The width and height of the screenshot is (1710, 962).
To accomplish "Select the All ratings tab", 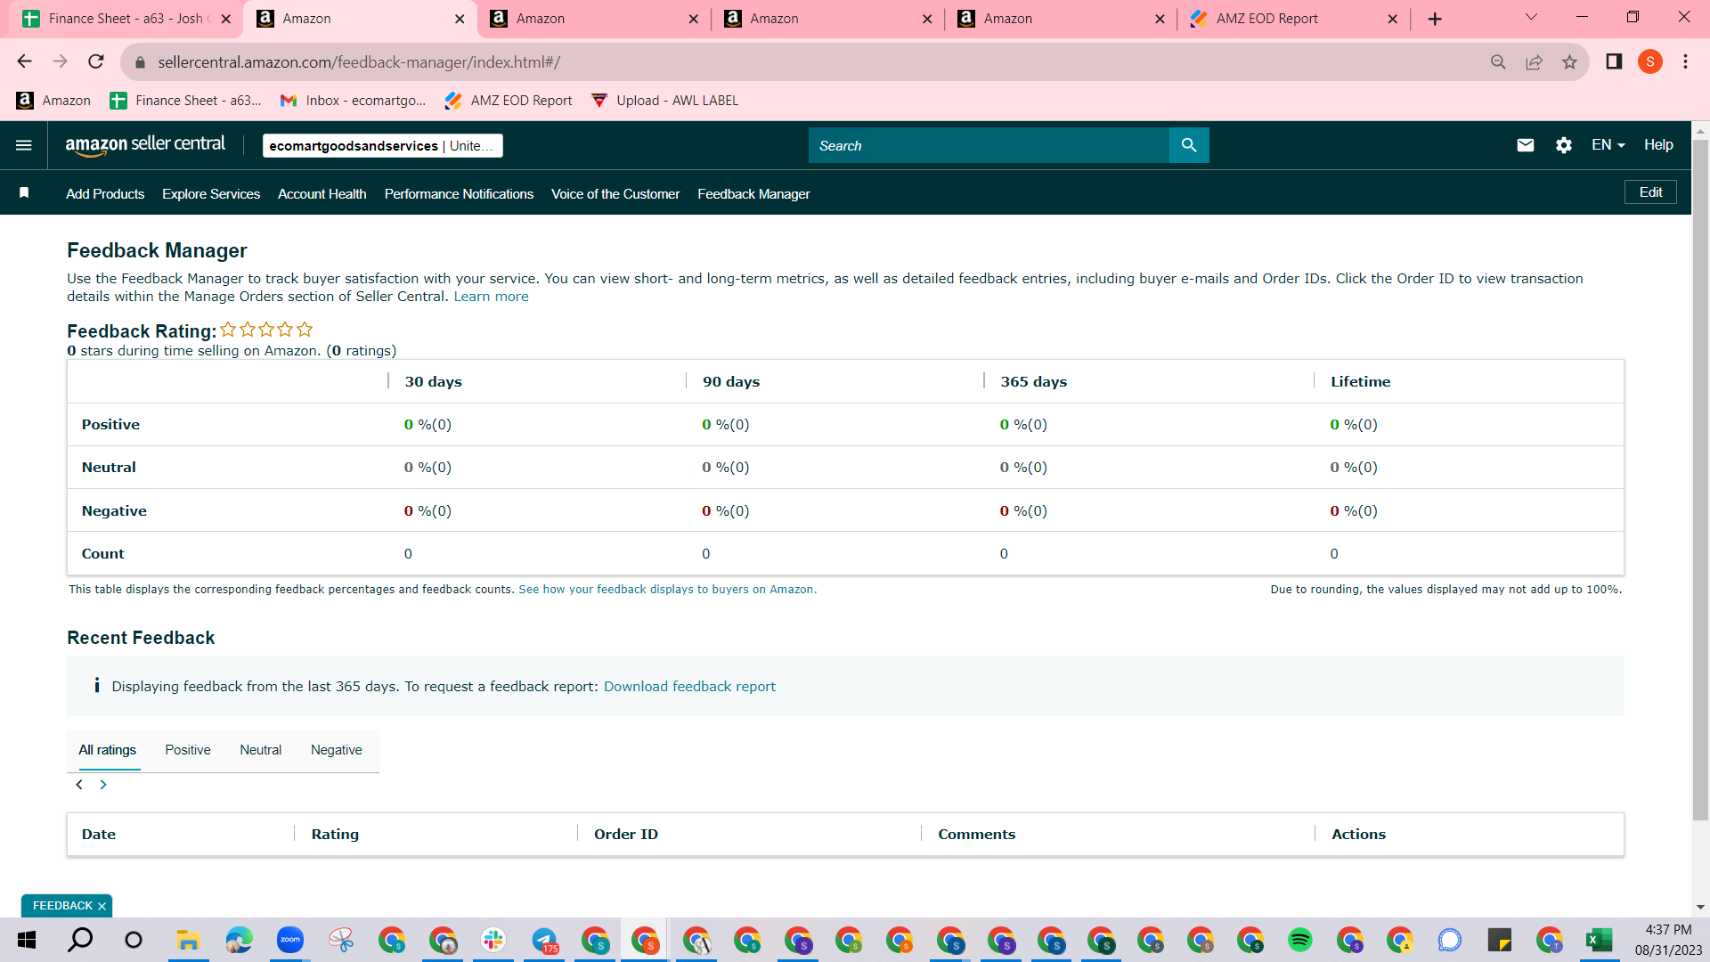I will (108, 750).
